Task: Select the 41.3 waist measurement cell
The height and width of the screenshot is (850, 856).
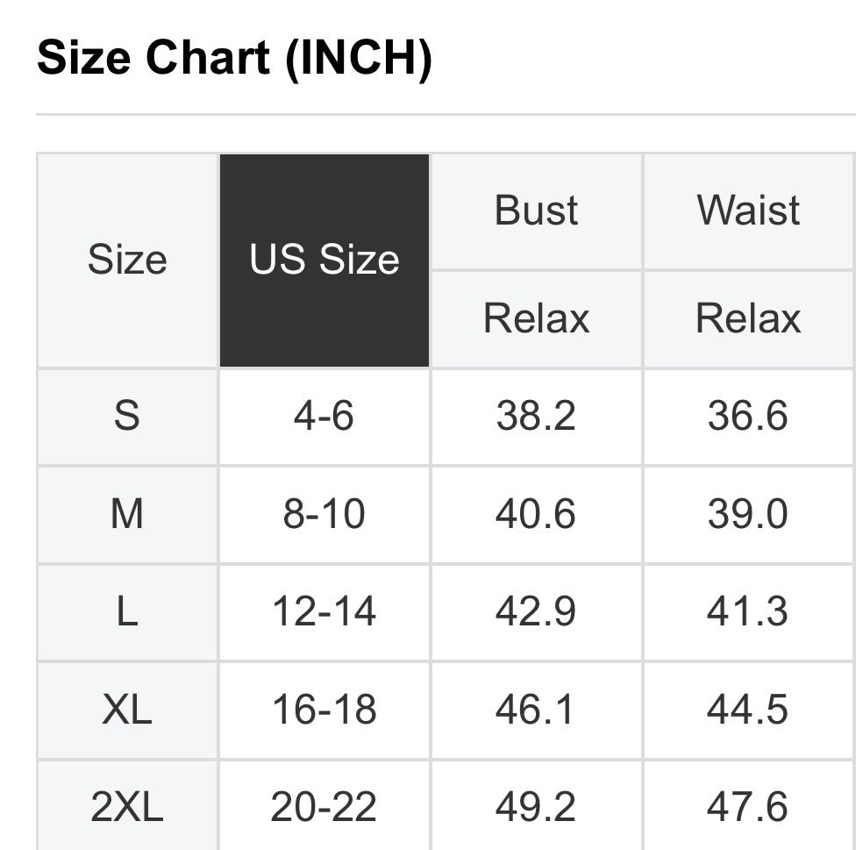Action: point(748,611)
